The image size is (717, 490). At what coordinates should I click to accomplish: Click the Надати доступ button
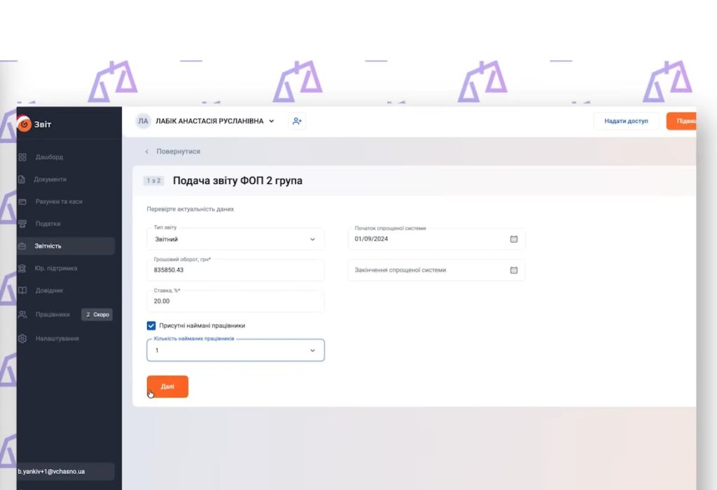point(626,121)
